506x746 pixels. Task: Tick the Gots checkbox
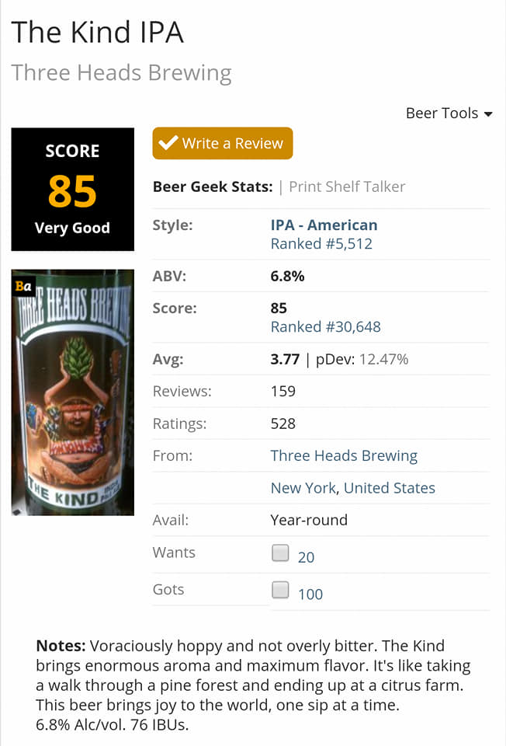[x=280, y=591]
